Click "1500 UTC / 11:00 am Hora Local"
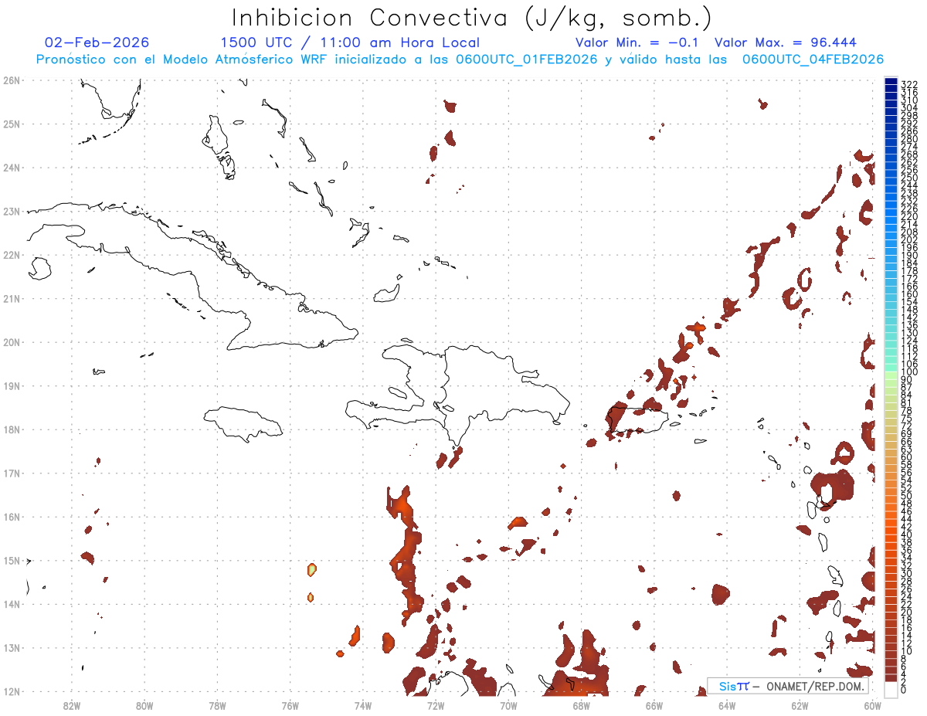This screenshot has width=927, height=716. coord(350,42)
